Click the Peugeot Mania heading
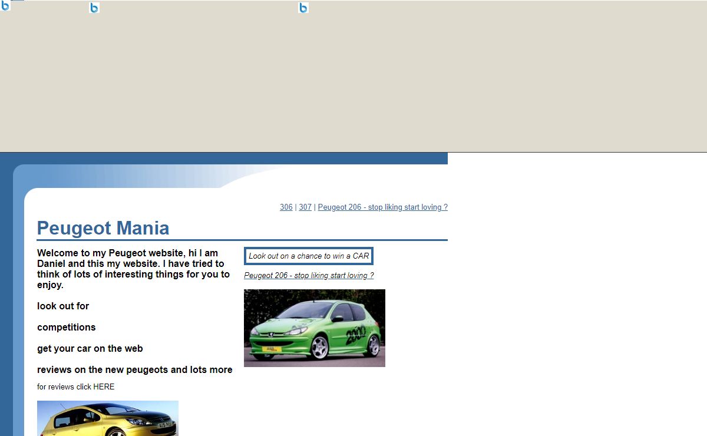 pyautogui.click(x=103, y=228)
